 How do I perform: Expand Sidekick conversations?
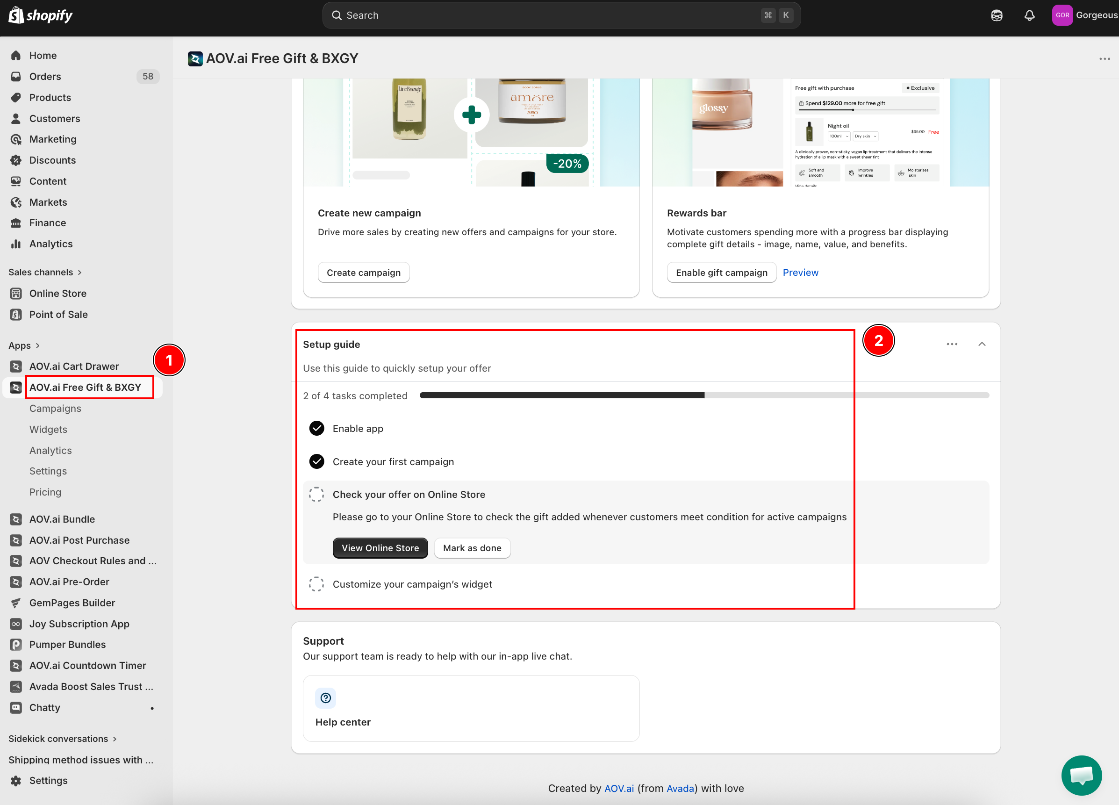[x=63, y=738]
